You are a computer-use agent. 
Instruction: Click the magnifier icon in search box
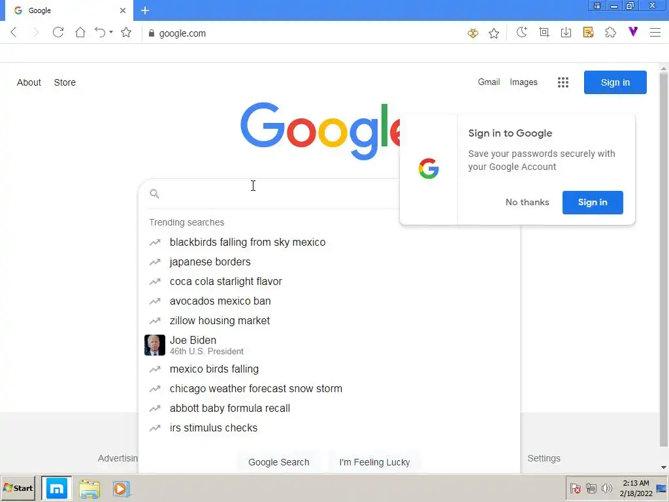[154, 193]
